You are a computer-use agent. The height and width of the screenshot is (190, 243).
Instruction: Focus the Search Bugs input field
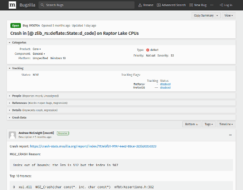point(86,5)
